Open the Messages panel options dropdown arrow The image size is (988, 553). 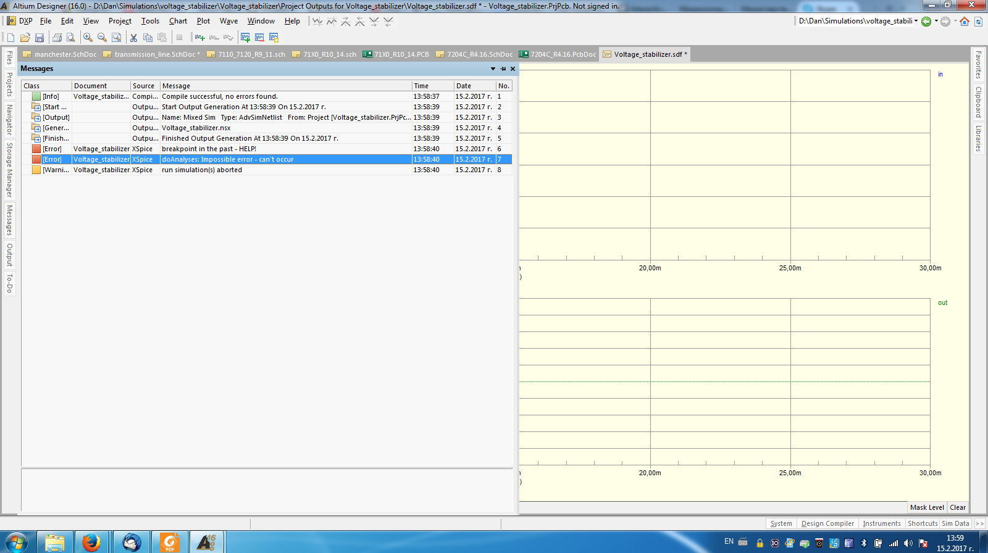click(493, 69)
